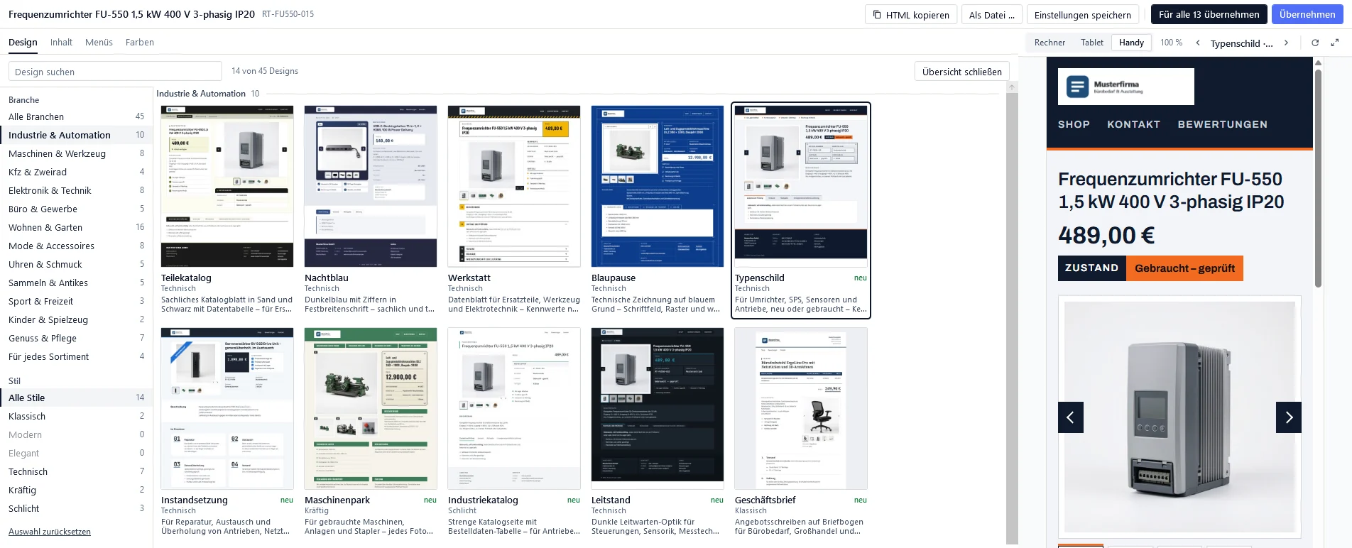Click the HTML kopieren button
Image resolution: width=1352 pixels, height=548 pixels.
tap(911, 15)
